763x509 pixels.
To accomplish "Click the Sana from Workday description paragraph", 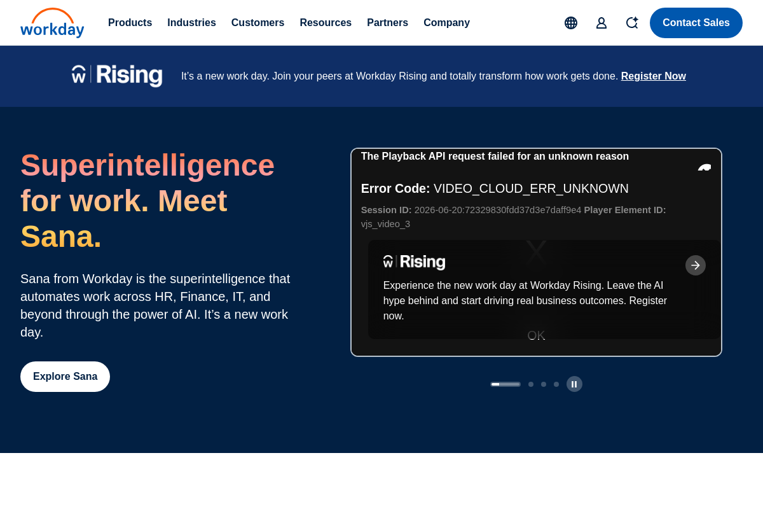I will pos(155,305).
